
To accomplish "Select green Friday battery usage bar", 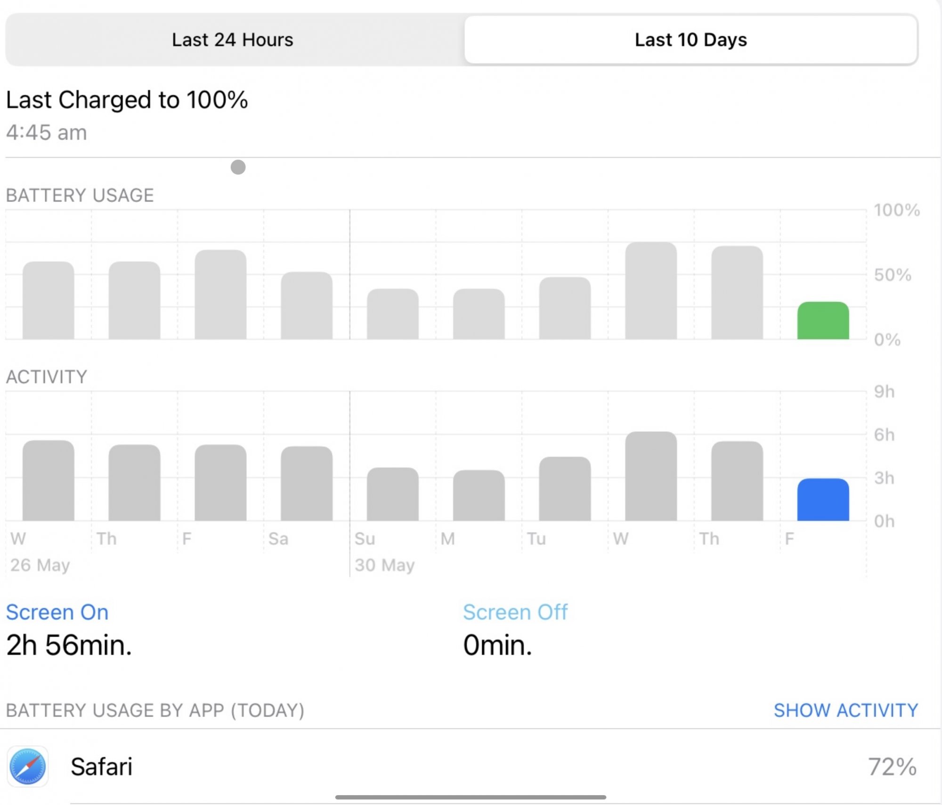I will click(x=823, y=321).
